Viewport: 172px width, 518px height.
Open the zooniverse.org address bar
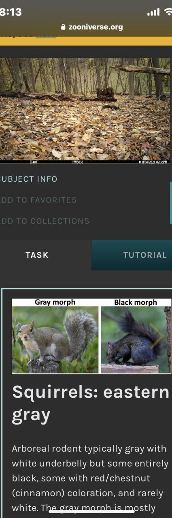(91, 28)
